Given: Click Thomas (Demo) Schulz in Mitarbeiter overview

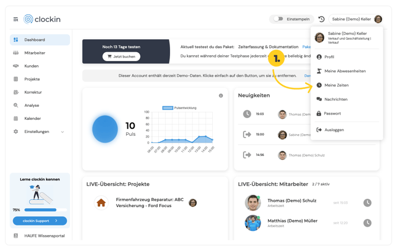Looking at the screenshot, I should tap(292, 201).
